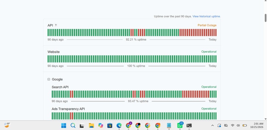267x130 pixels.
Task: Click the 93.47 % uptime value
Action: tap(138, 101)
